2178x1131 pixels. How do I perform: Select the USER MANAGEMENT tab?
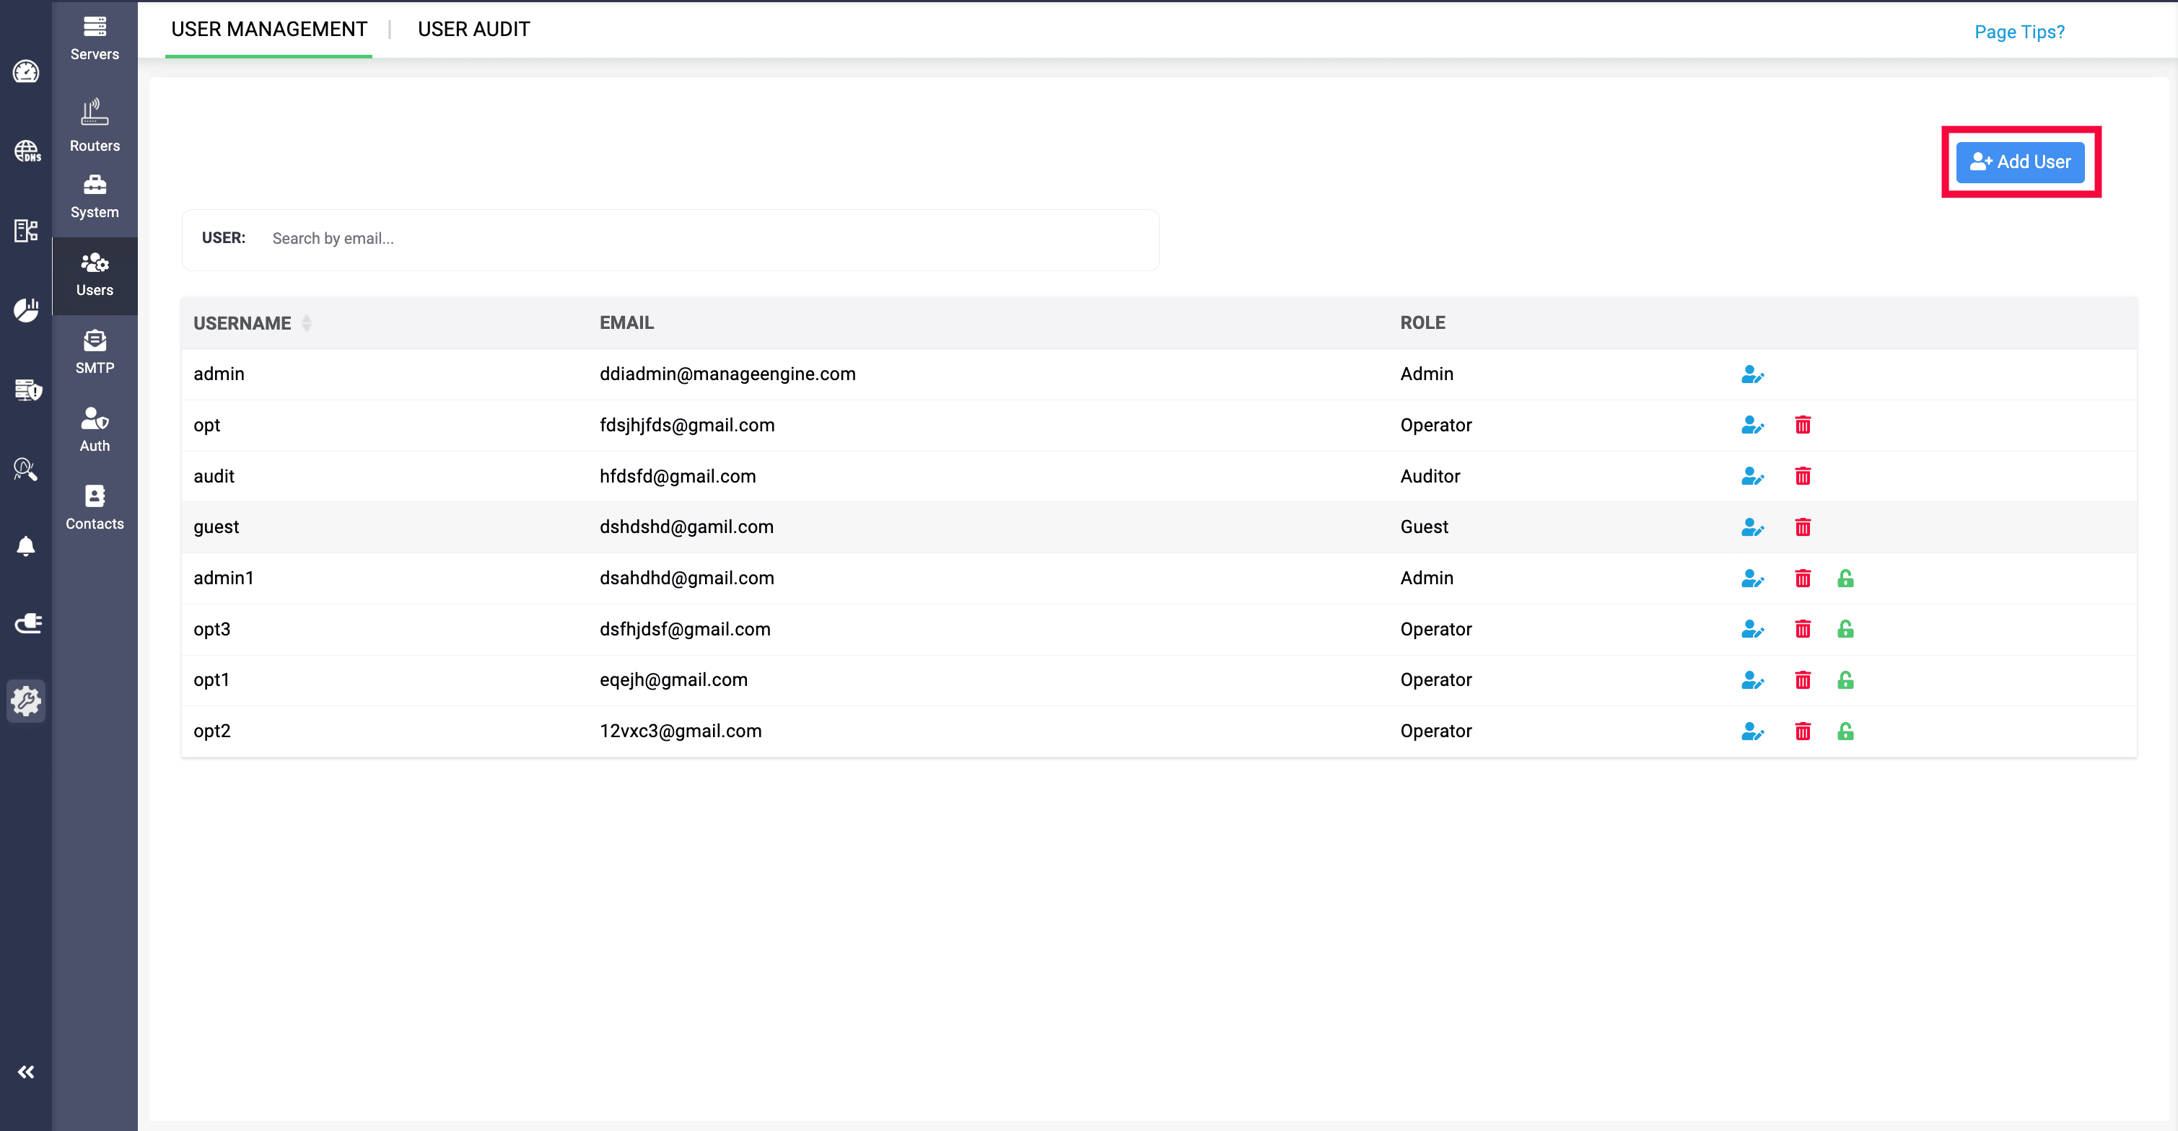pos(269,30)
